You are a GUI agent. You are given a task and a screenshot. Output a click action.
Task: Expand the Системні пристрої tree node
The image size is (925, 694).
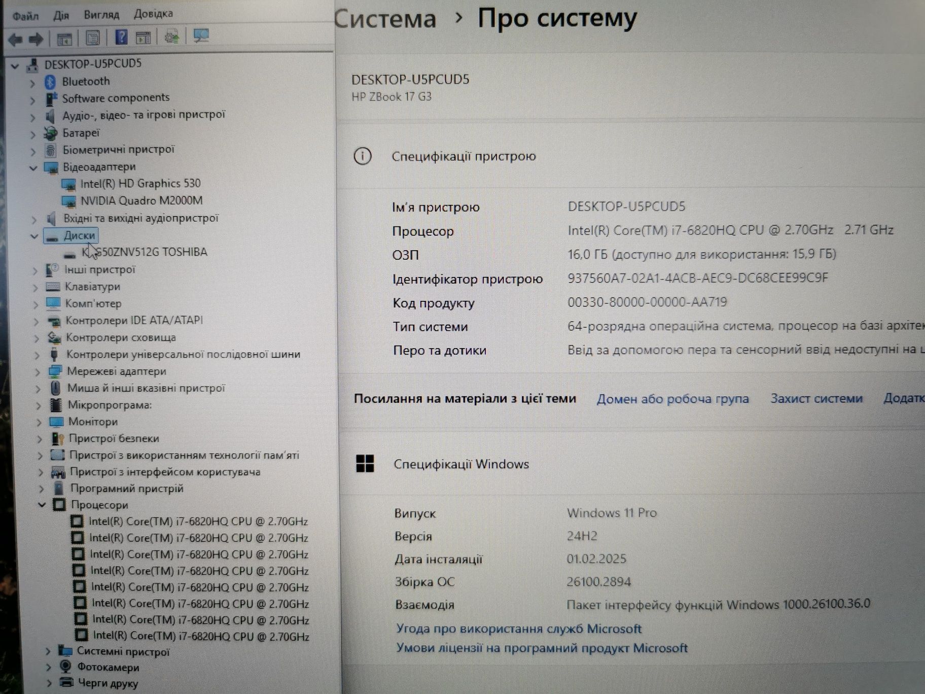48,651
